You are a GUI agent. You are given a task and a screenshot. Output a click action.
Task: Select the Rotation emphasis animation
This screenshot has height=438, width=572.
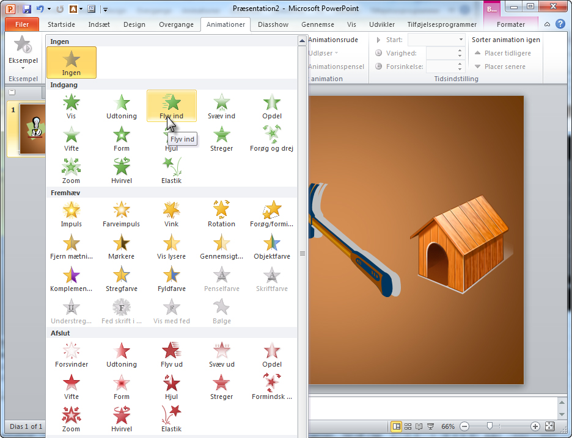(x=221, y=214)
